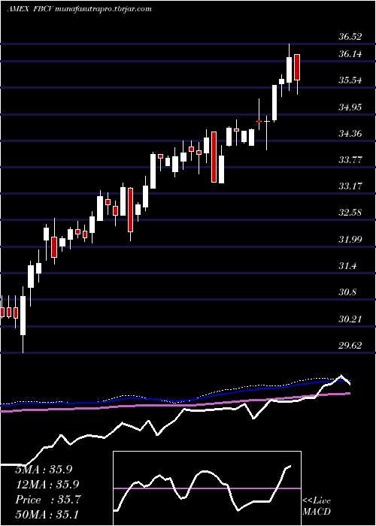The image size is (376, 526).
Task: Click the 50MA : 35.1 readout
Action: pyautogui.click(x=47, y=514)
